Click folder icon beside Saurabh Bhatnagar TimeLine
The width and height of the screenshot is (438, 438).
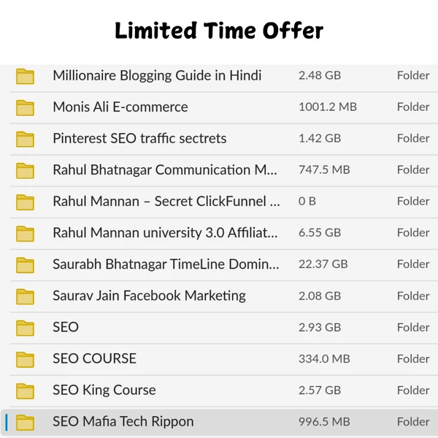tap(26, 264)
